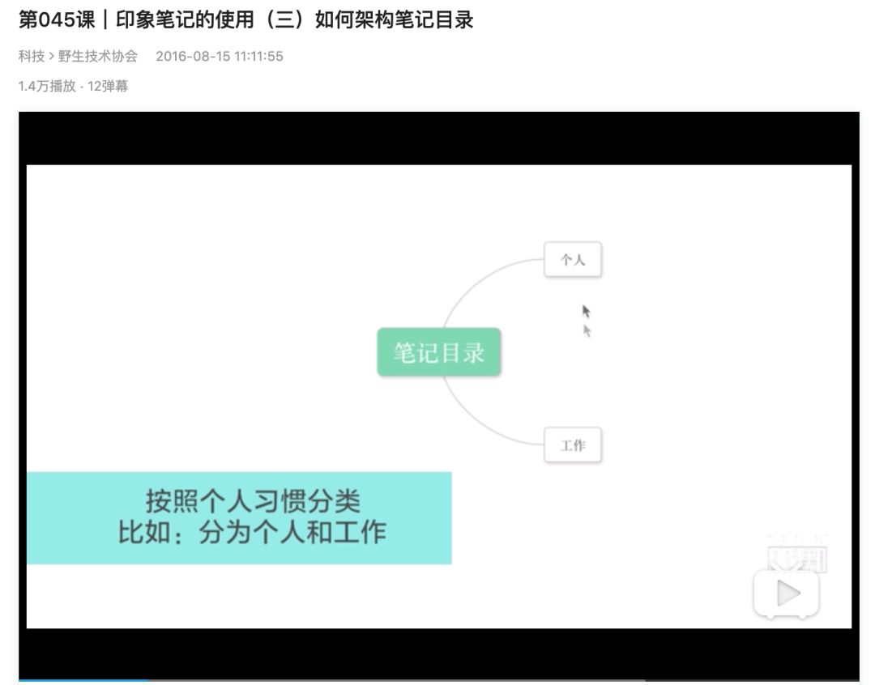875x685 pixels.
Task: Click the play button overlay on video
Action: (x=786, y=593)
